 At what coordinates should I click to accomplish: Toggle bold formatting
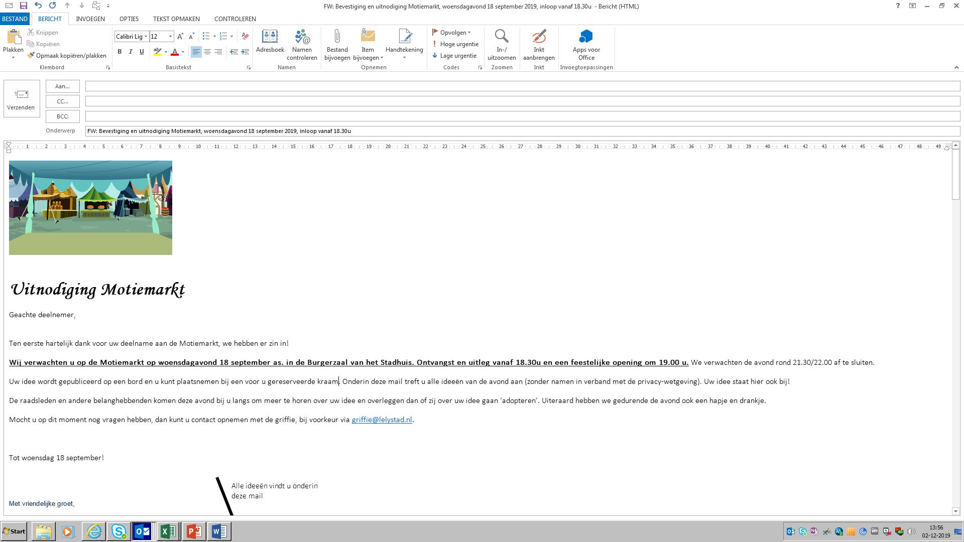pyautogui.click(x=119, y=52)
